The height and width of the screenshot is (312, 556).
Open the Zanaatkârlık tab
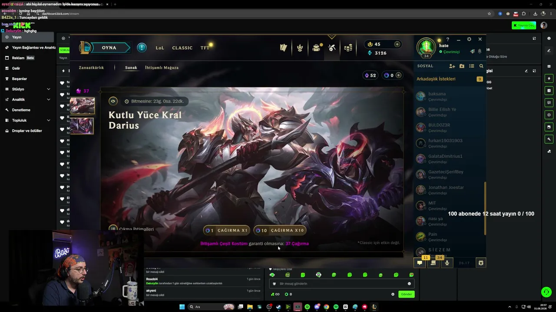tap(91, 68)
